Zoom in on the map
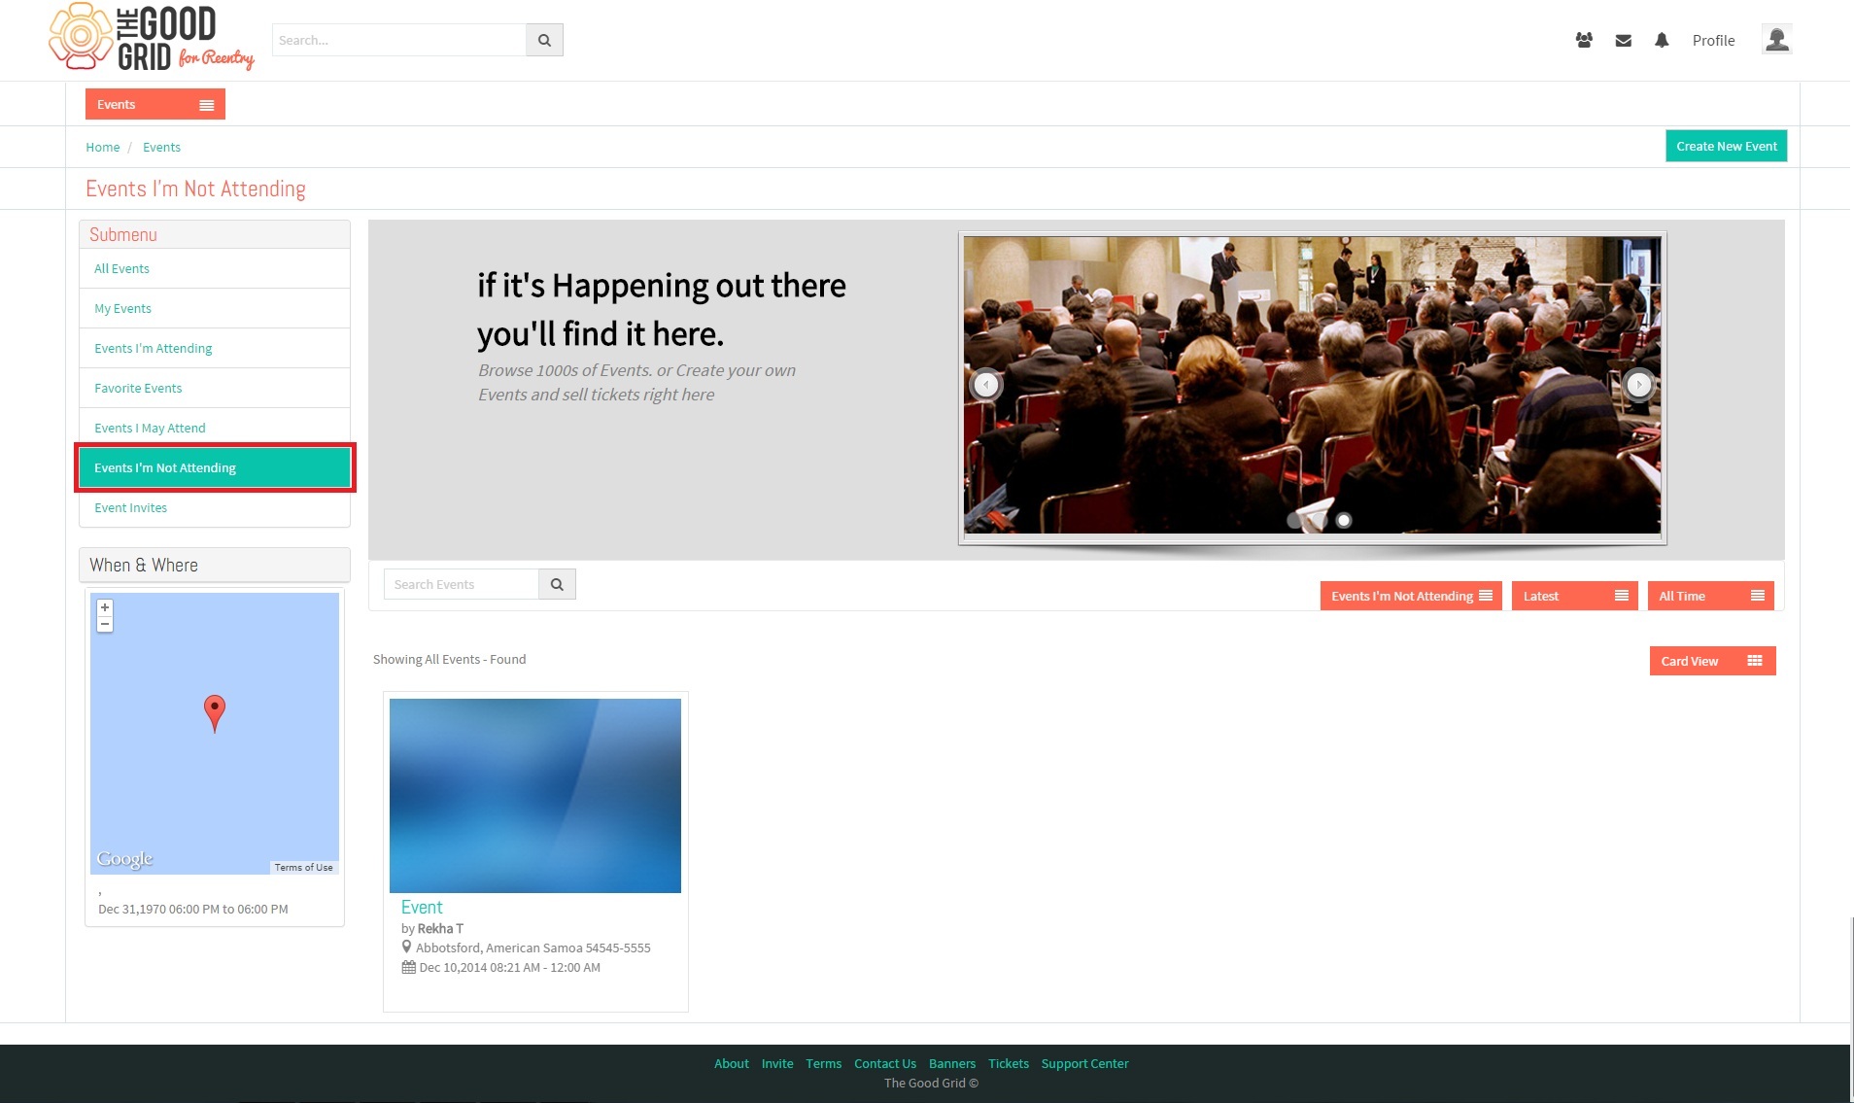1854x1103 pixels. pos(105,607)
